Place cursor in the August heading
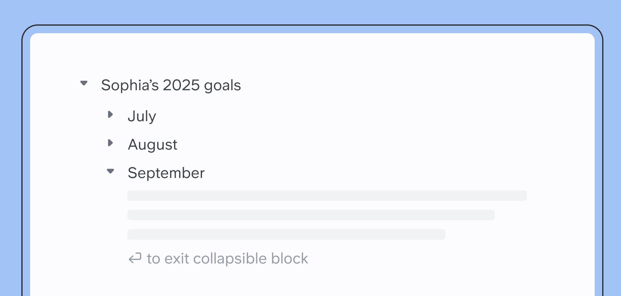The width and height of the screenshot is (621, 296). click(x=152, y=145)
